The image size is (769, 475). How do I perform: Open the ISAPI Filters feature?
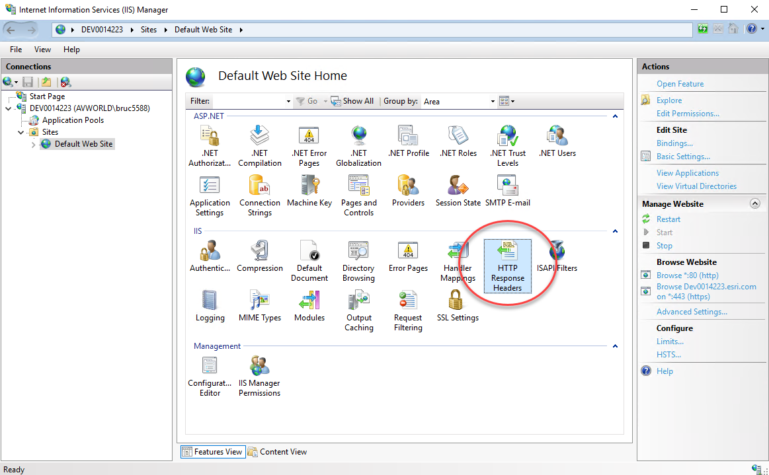pyautogui.click(x=557, y=256)
